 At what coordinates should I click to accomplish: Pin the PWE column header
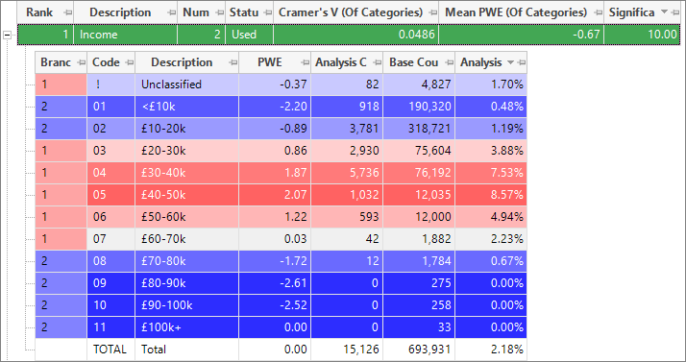coord(305,63)
